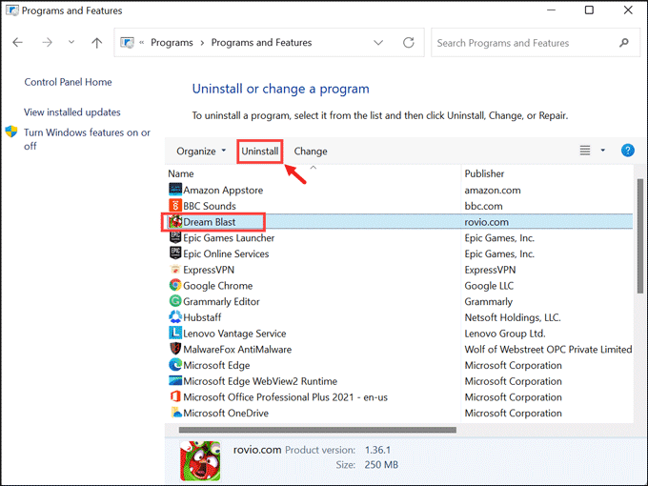This screenshot has height=486, width=648.
Task: Click the Help question mark icon
Action: [x=628, y=151]
